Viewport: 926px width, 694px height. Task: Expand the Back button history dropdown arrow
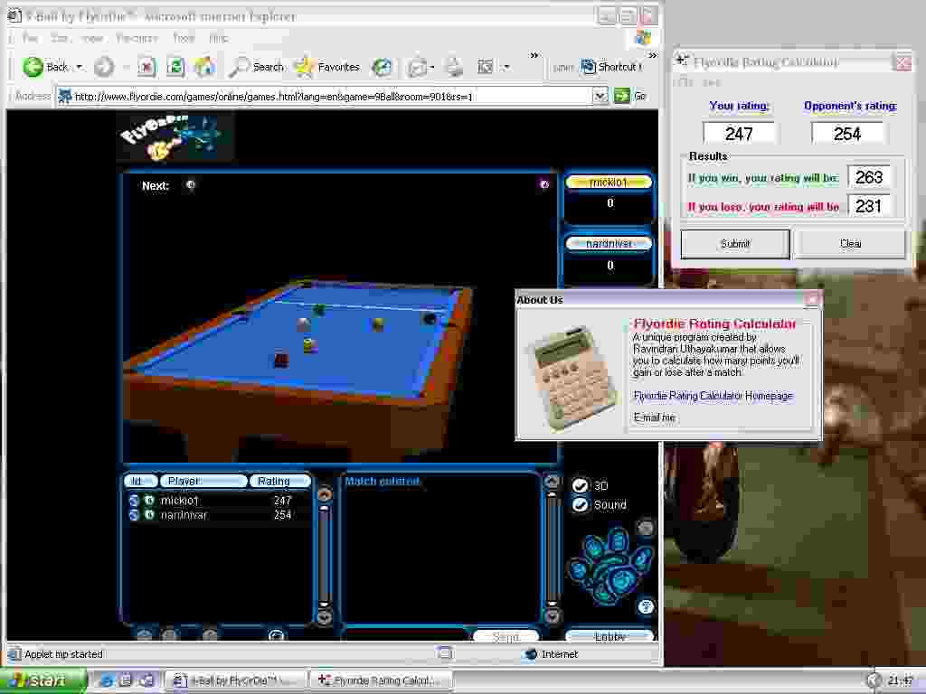pos(80,67)
